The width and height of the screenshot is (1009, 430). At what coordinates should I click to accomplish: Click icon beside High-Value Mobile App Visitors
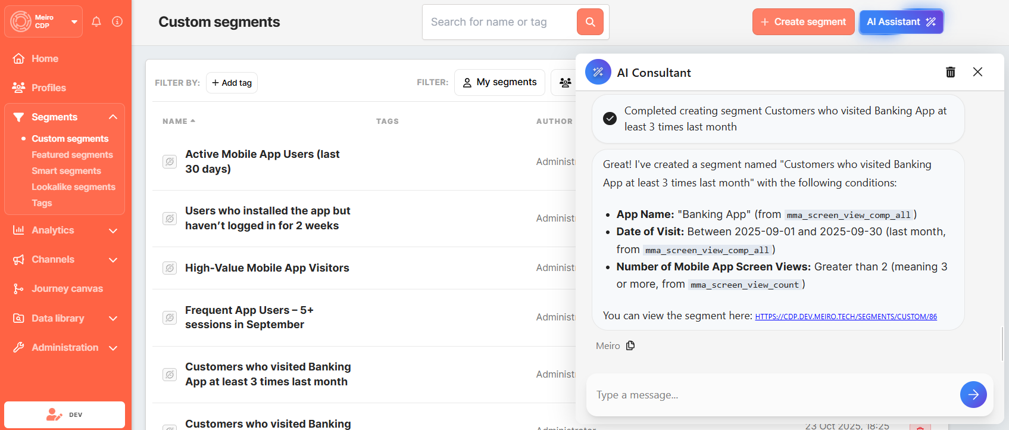point(170,268)
